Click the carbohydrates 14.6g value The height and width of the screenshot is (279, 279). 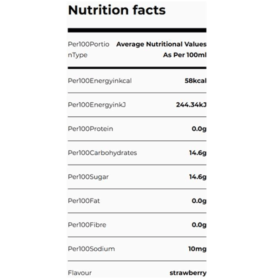click(x=198, y=153)
